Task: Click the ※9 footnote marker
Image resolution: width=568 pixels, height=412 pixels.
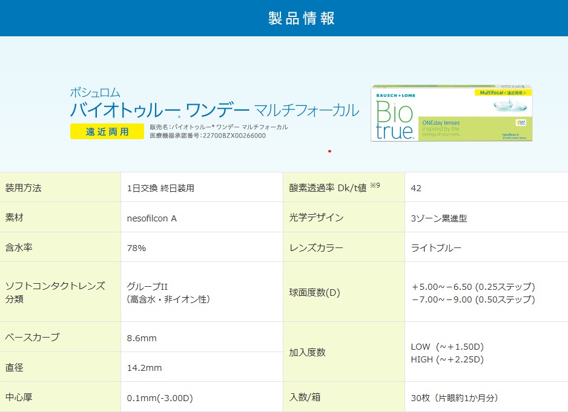Action: coord(375,185)
